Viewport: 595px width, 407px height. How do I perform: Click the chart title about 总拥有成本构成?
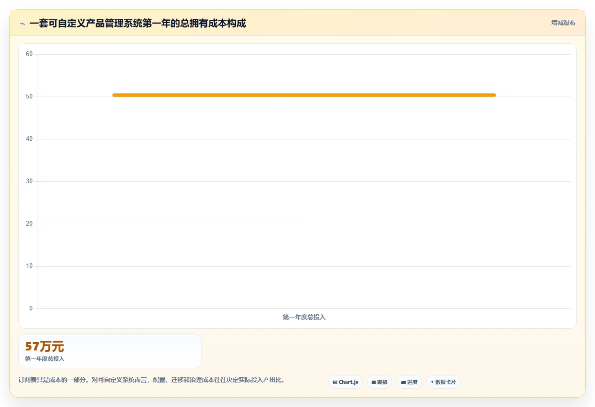(137, 23)
